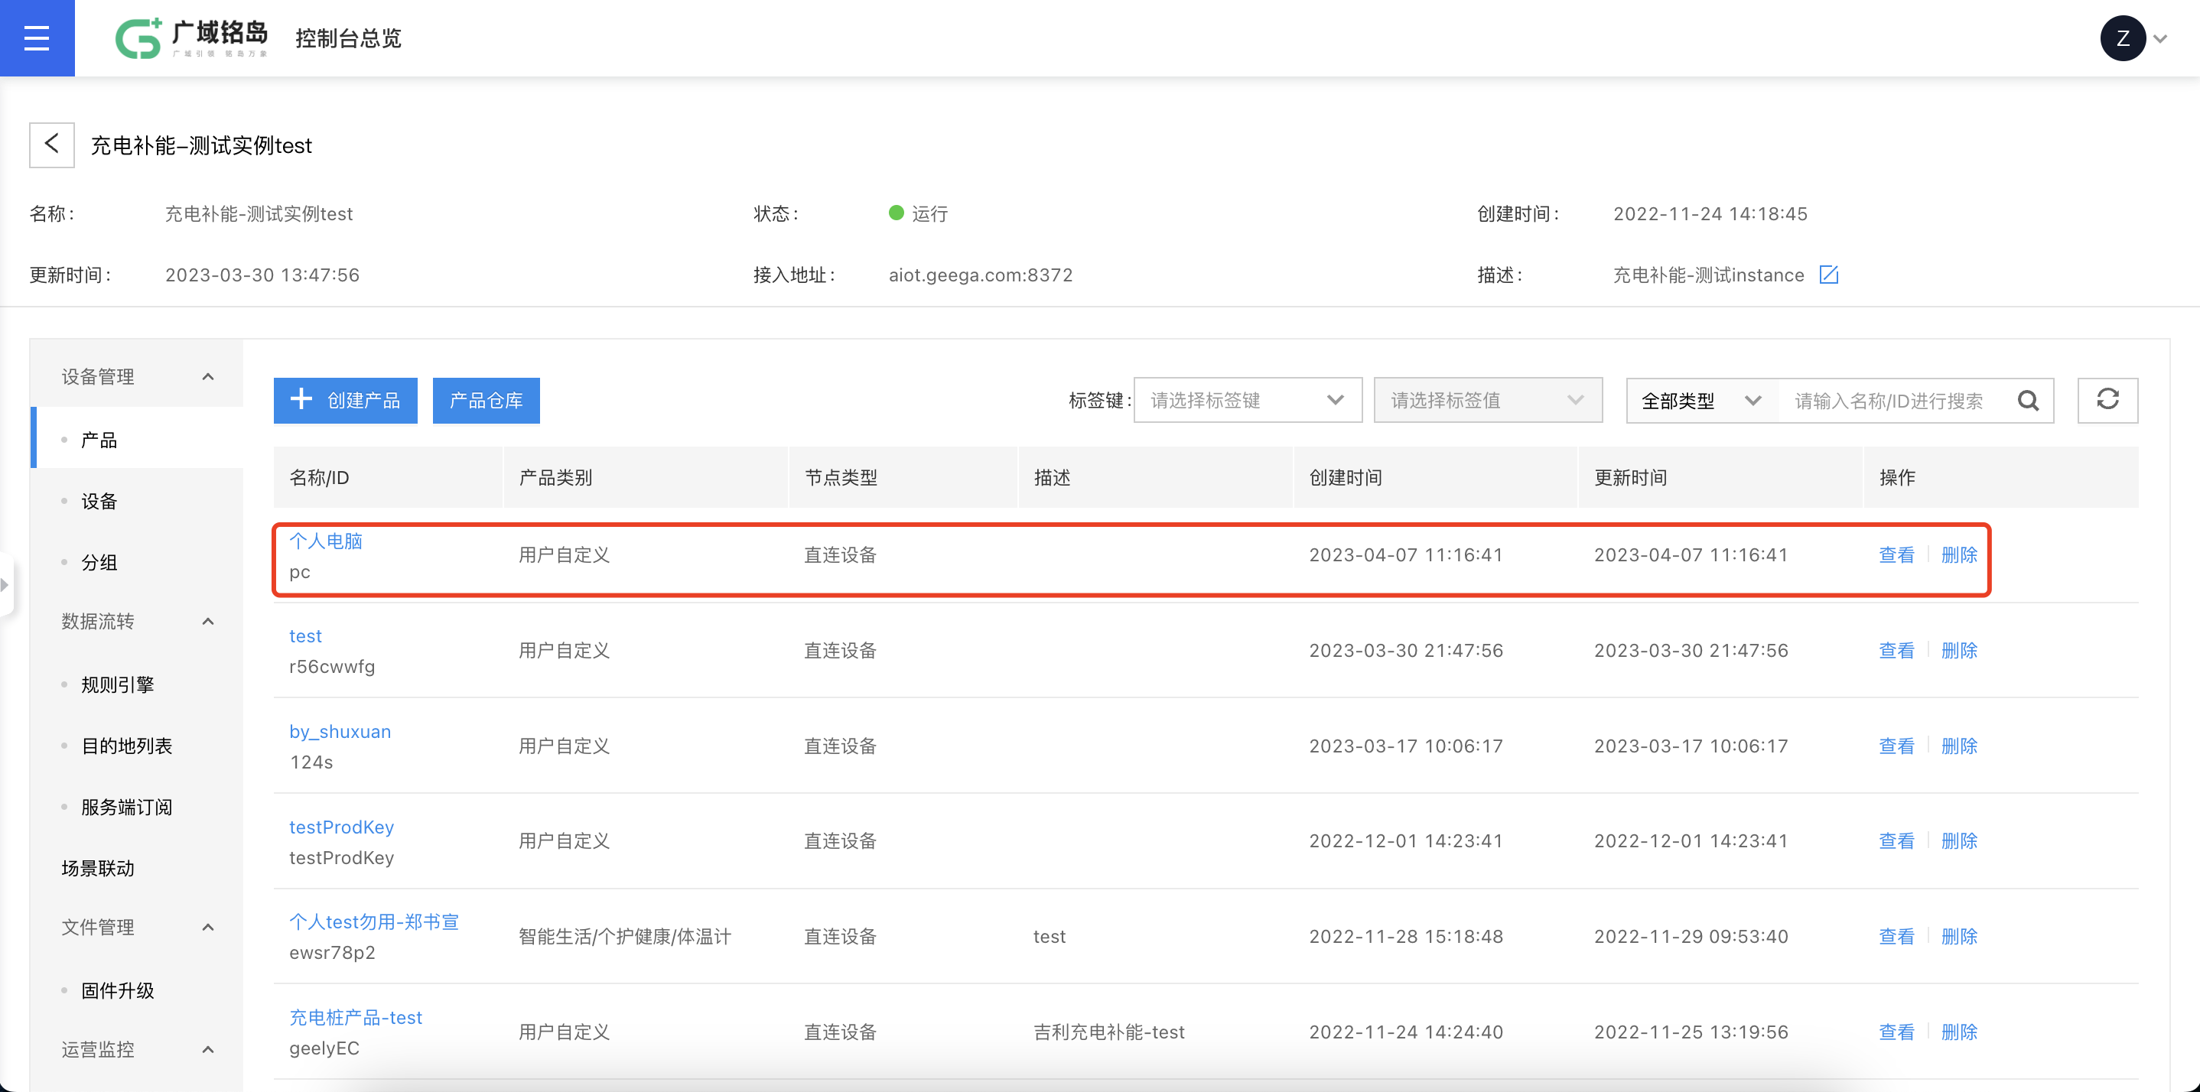Click the 产品仓库 button
This screenshot has width=2200, height=1092.
(x=486, y=401)
